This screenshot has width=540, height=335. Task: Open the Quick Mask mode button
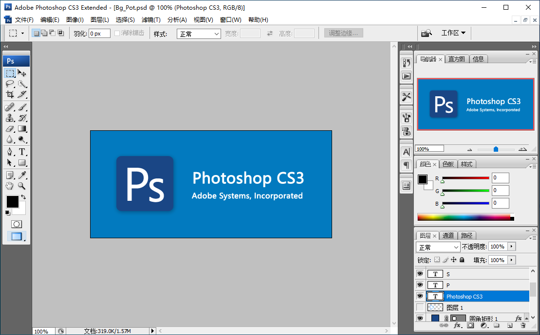click(16, 224)
